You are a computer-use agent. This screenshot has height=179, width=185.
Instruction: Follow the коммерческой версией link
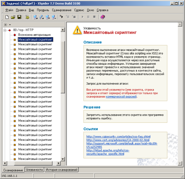pos(121,97)
